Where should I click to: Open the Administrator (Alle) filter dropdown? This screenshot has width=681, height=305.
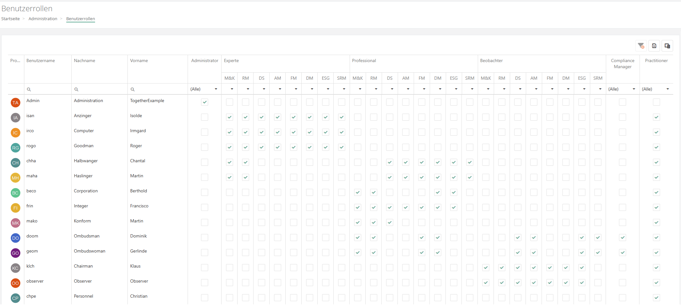[204, 89]
